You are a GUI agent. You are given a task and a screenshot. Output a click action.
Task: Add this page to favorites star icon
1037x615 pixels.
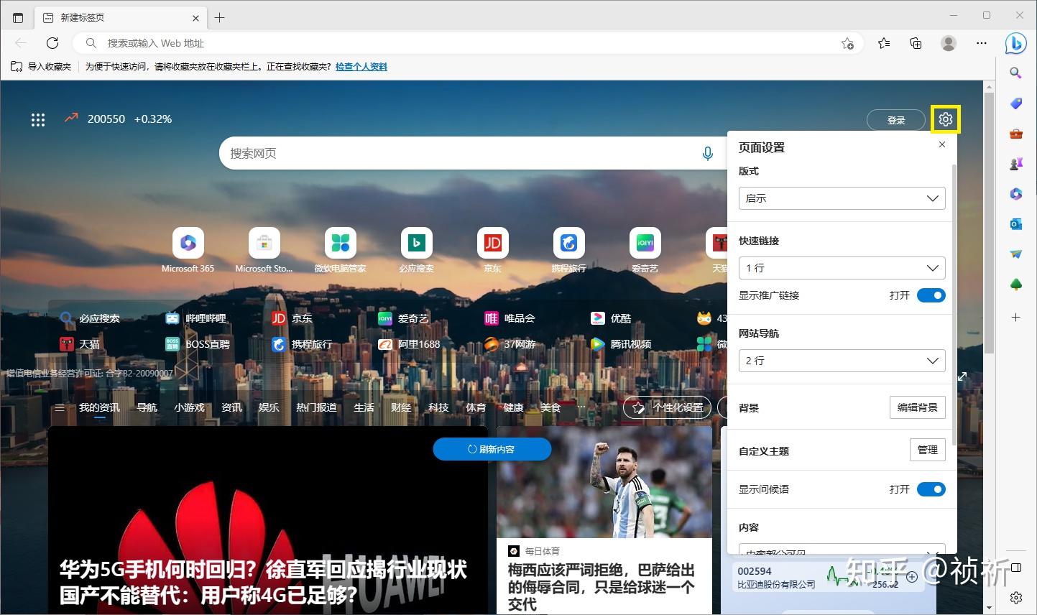(x=847, y=43)
